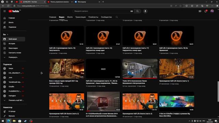Click the YouTube logo
The image size is (219, 123).
click(14, 11)
